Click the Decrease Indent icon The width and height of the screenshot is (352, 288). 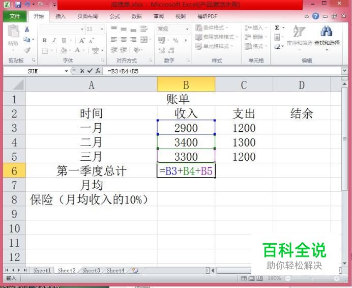tap(114, 50)
